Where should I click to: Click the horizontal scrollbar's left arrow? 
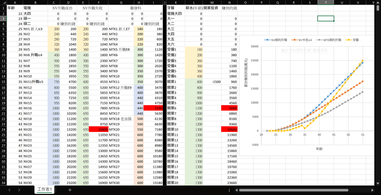pos(236,190)
